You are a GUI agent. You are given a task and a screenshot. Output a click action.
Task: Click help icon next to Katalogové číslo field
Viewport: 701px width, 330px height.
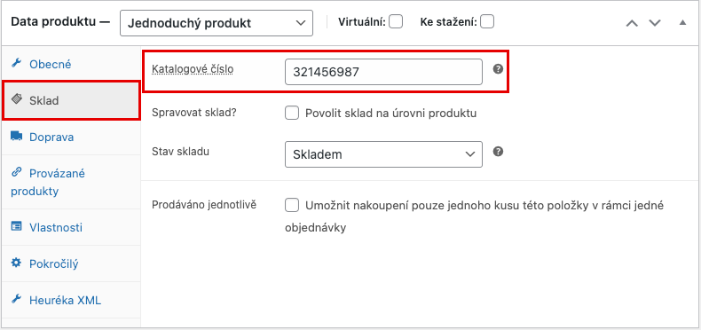498,69
